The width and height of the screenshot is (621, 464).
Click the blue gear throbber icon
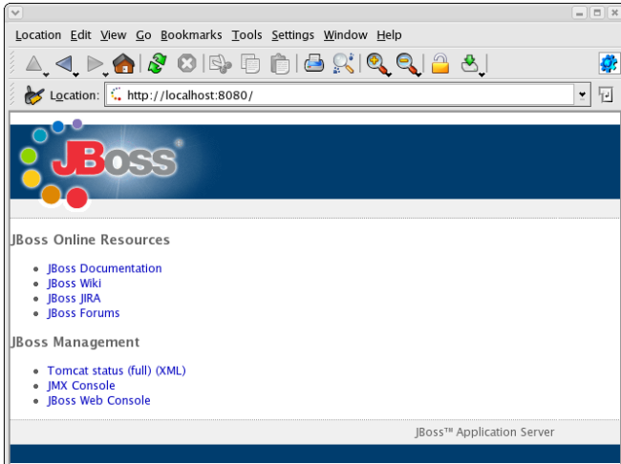click(609, 63)
